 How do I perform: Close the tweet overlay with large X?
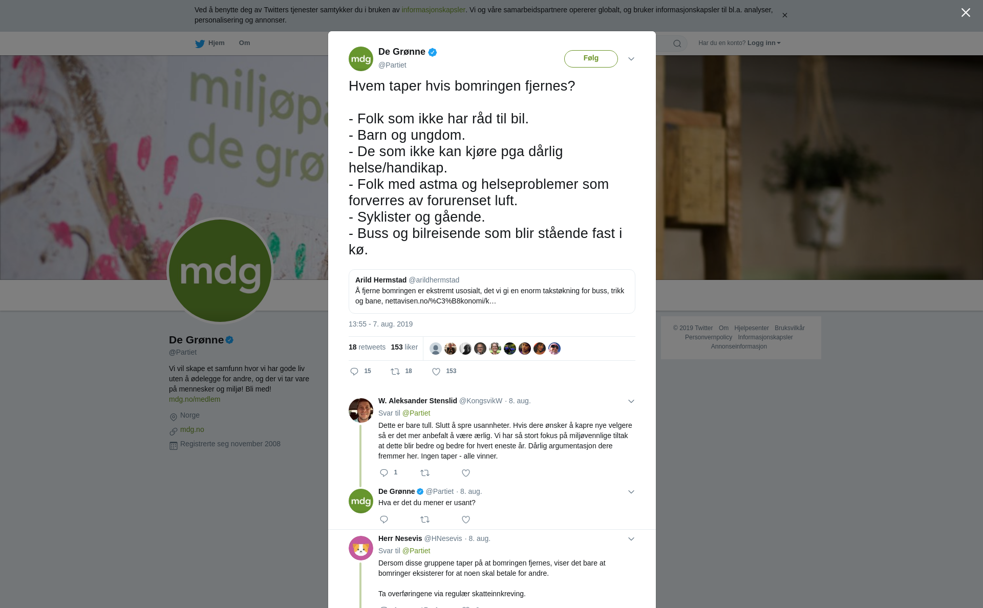[x=966, y=13]
